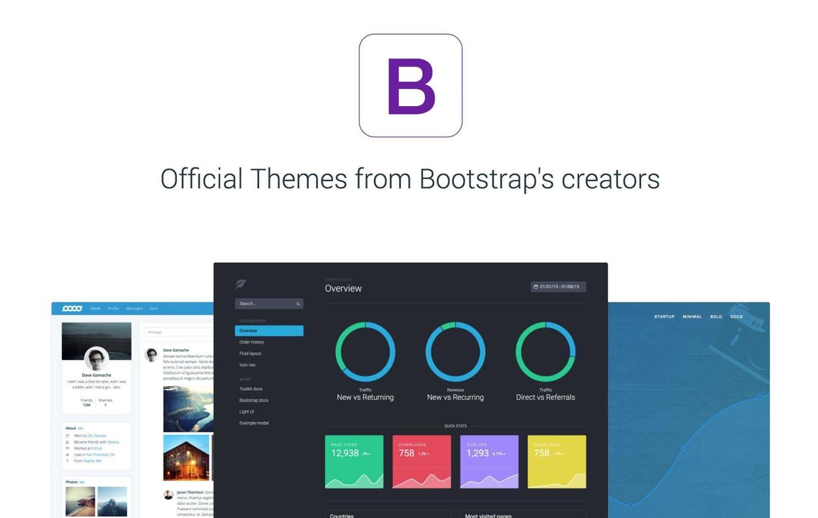Click the Friends 12M count
This screenshot has width=818, height=518.
click(x=86, y=403)
